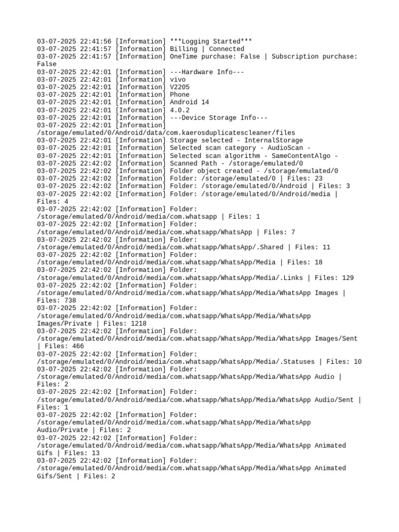Select the "Scanned Path - /storage/emulated/0" line
This screenshot has width=399, height=532.
pos(170,163)
